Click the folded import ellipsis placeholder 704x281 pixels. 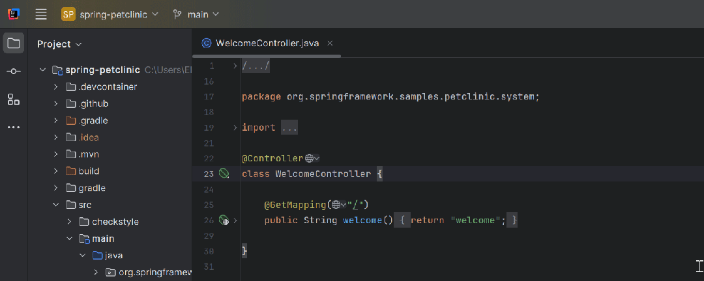289,127
